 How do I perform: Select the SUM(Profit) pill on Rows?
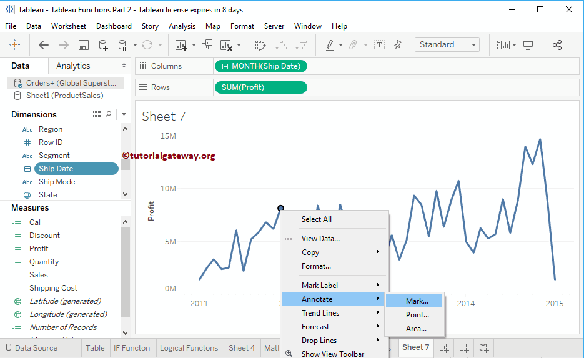pos(261,87)
